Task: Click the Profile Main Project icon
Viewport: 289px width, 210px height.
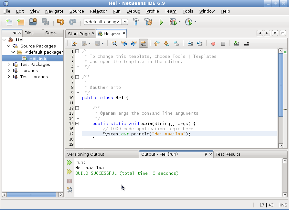Action: 188,22
